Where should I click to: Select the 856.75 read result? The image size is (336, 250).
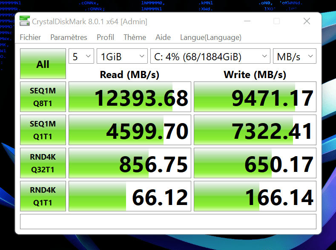130,163
